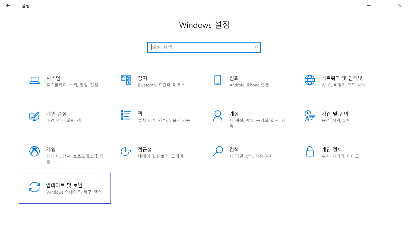The height and width of the screenshot is (250, 408).
Task: Select the 개인 정보 padlock icon
Action: coord(310,151)
